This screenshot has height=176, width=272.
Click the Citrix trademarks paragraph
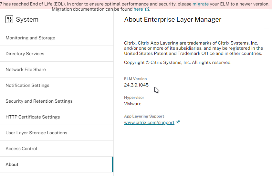click(194, 48)
